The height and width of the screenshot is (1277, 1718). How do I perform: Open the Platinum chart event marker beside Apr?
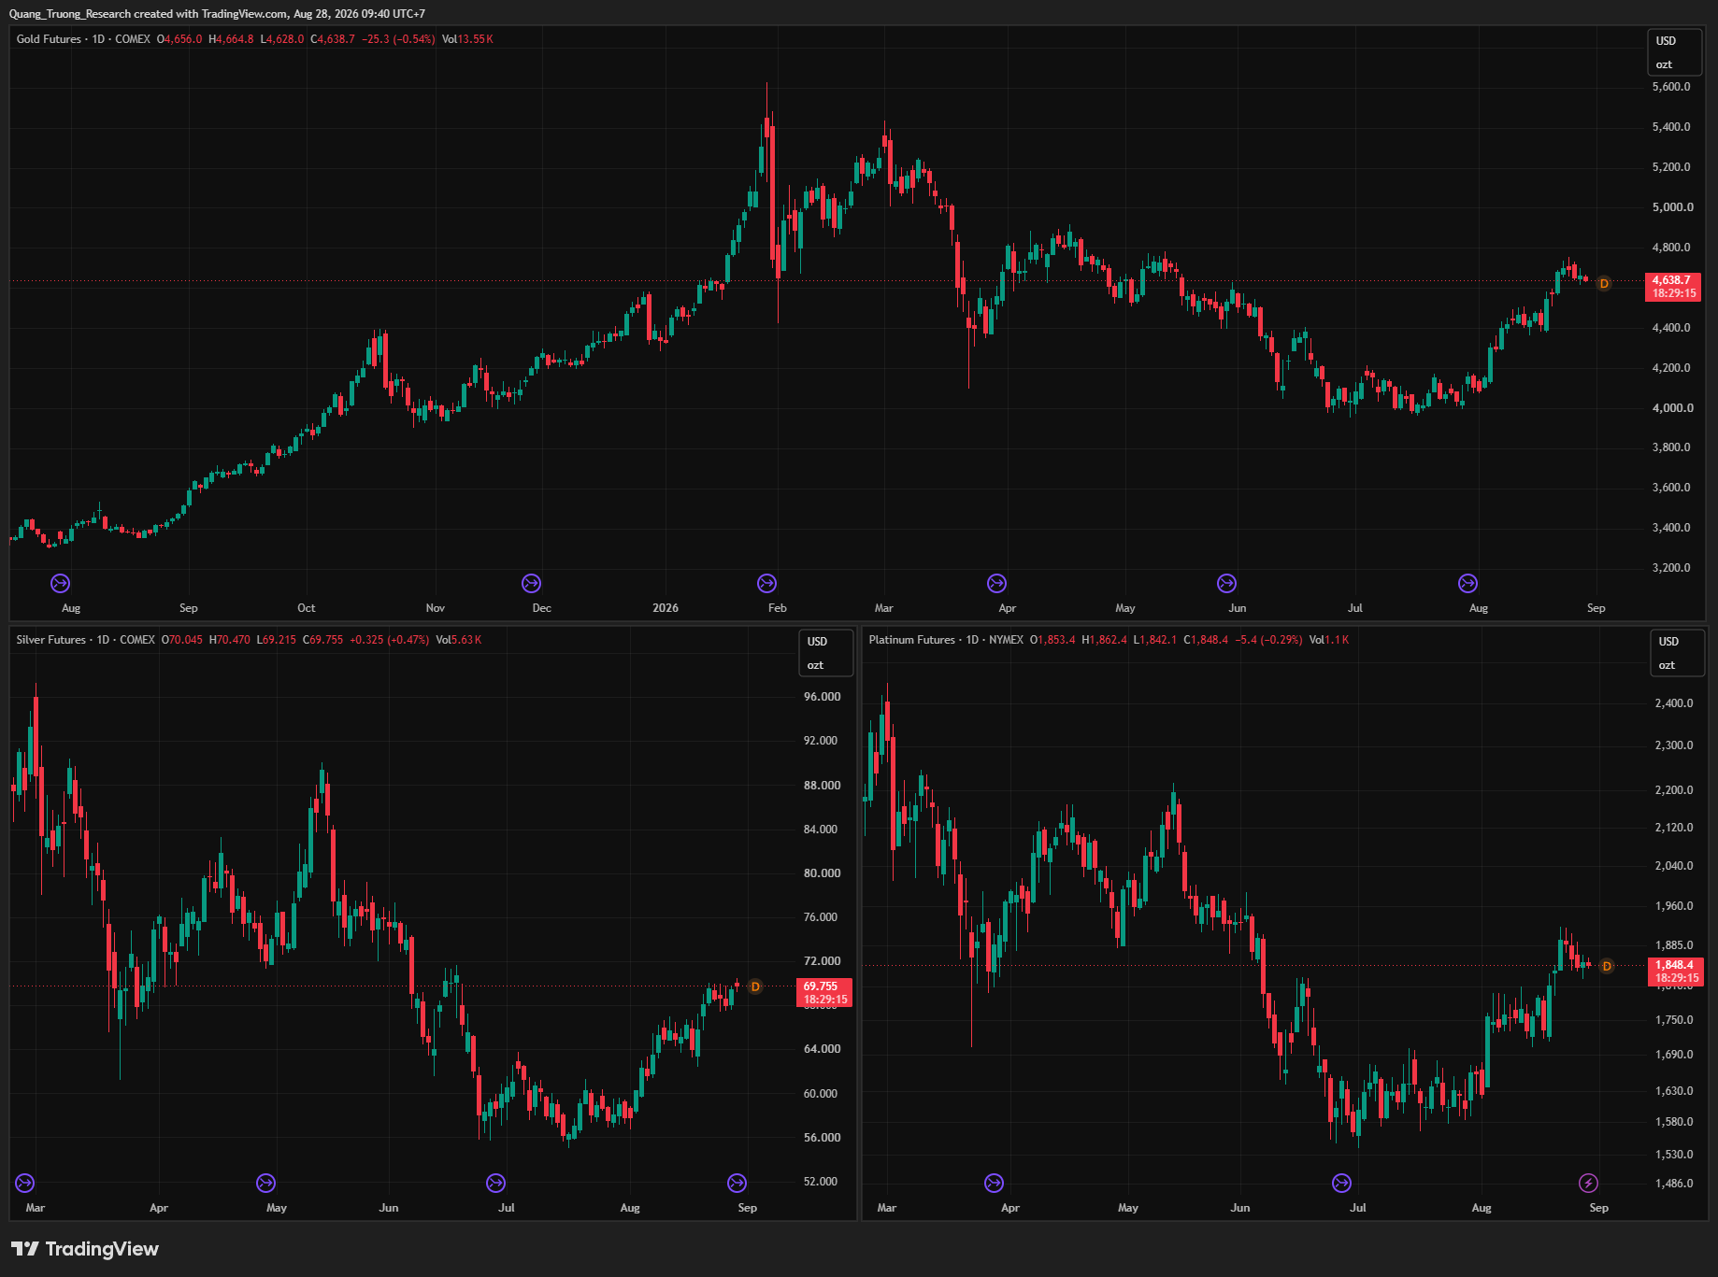point(994,1184)
